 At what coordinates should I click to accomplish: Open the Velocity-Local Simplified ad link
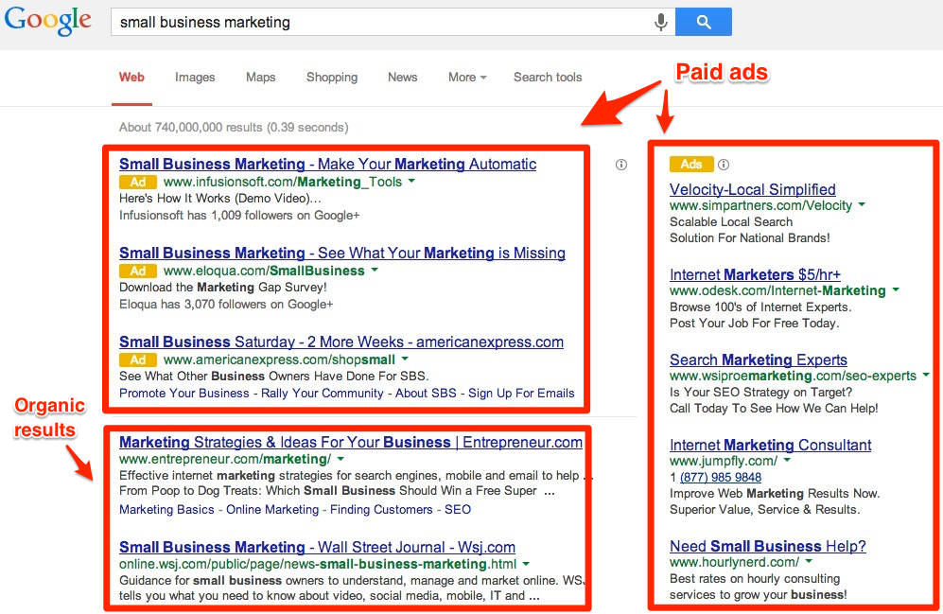pos(752,189)
